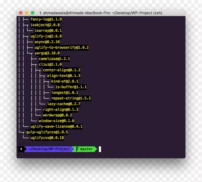Screen dimensions: 202x182
Task: Click the yellow minimize window button
Action: [27, 13]
